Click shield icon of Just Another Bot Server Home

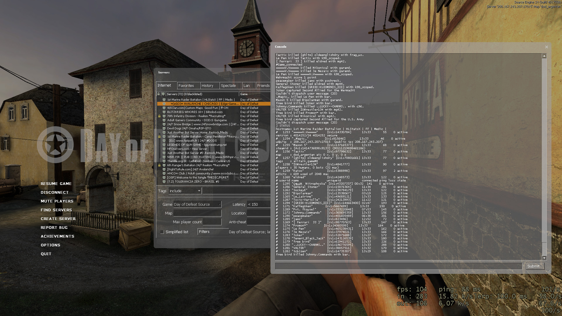[164, 133]
